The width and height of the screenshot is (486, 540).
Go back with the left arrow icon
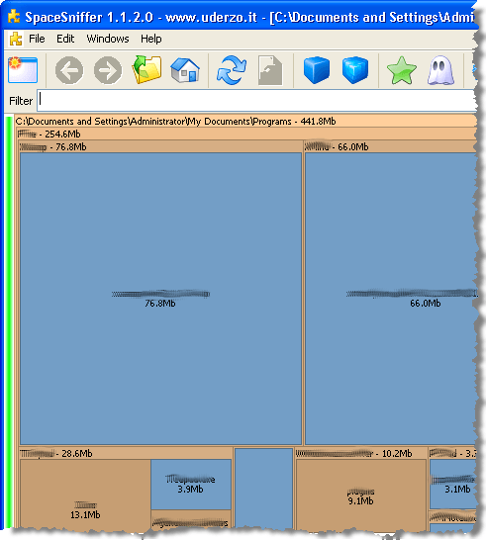69,70
